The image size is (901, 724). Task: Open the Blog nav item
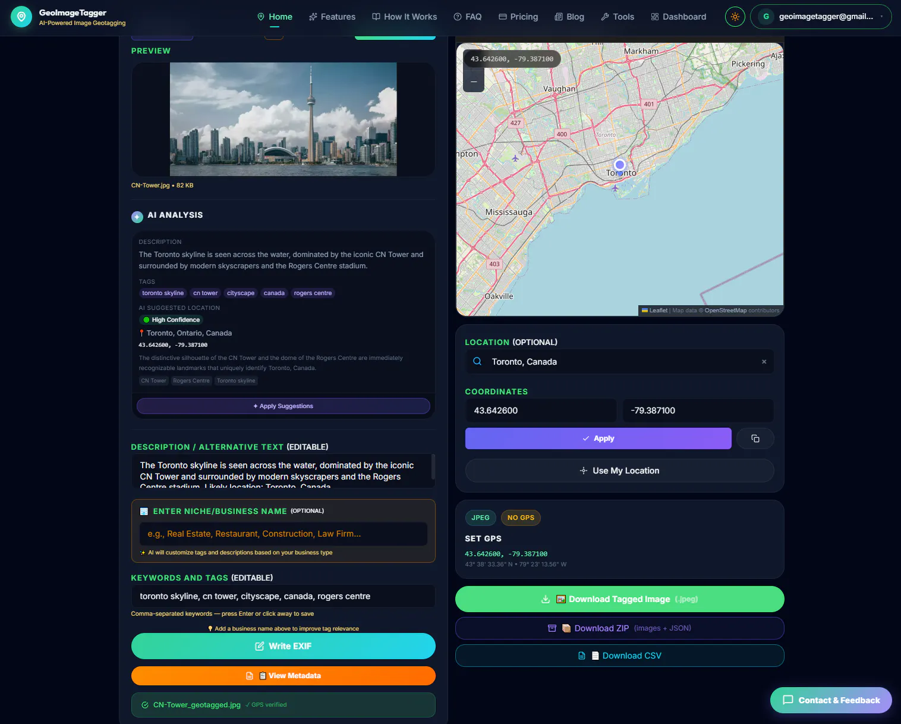pyautogui.click(x=569, y=17)
